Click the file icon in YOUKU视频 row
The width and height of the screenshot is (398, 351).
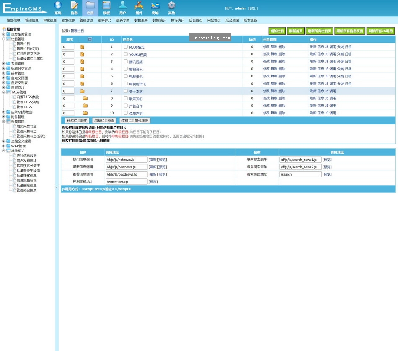click(x=82, y=54)
